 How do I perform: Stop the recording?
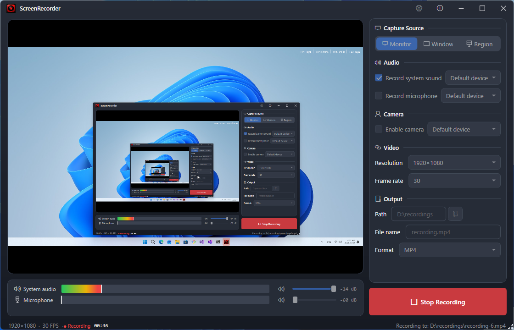pyautogui.click(x=438, y=302)
